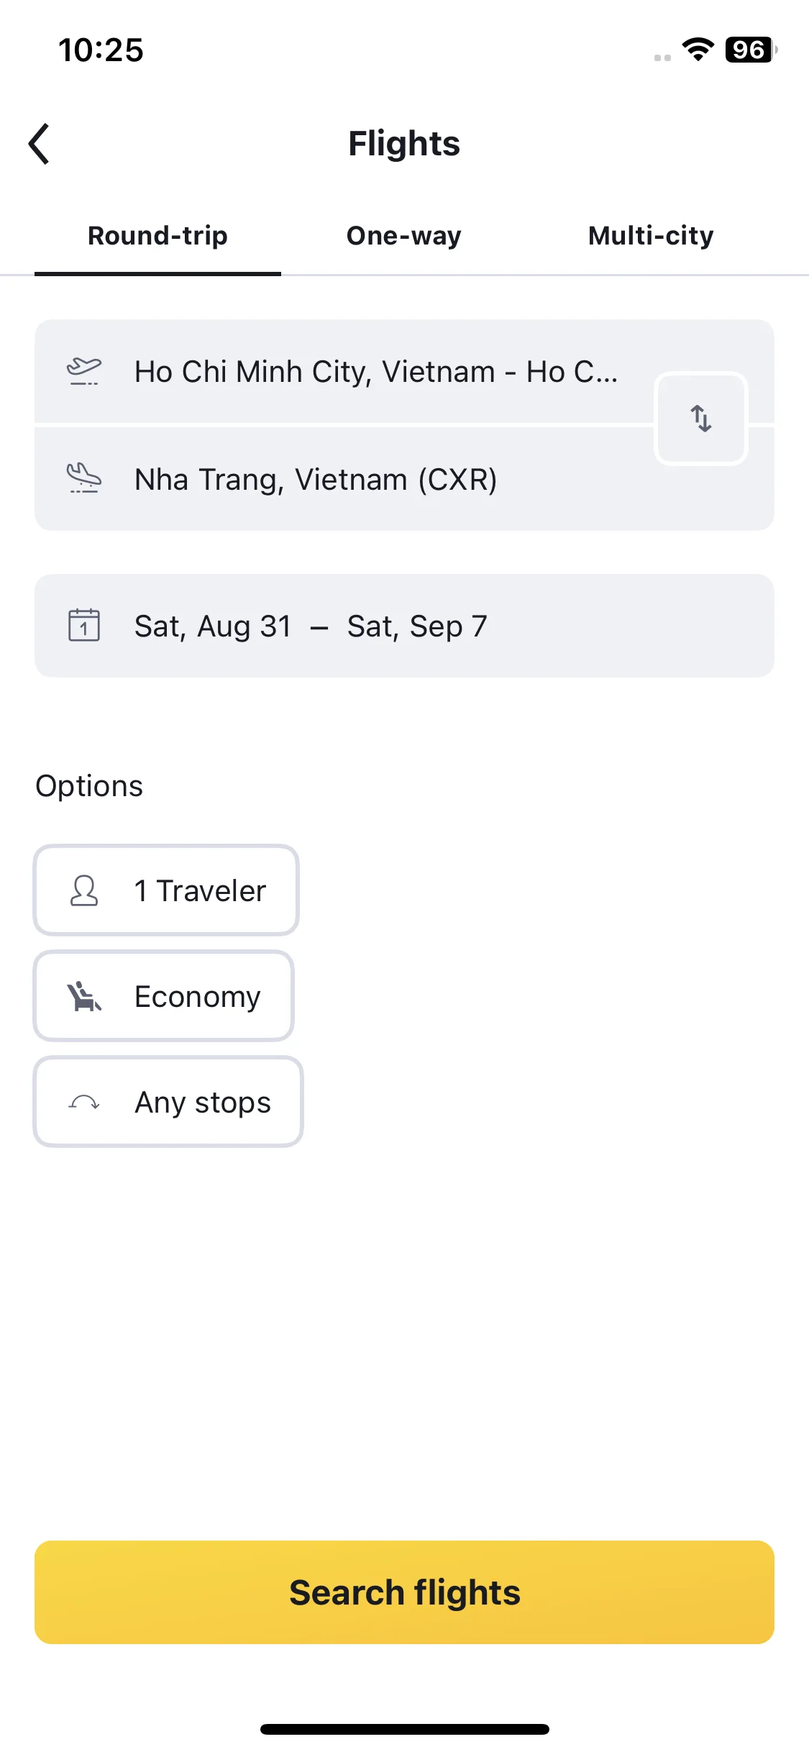Screen dimensions: 809x1752
Task: Open the Any stops filter
Action: pos(168,1102)
